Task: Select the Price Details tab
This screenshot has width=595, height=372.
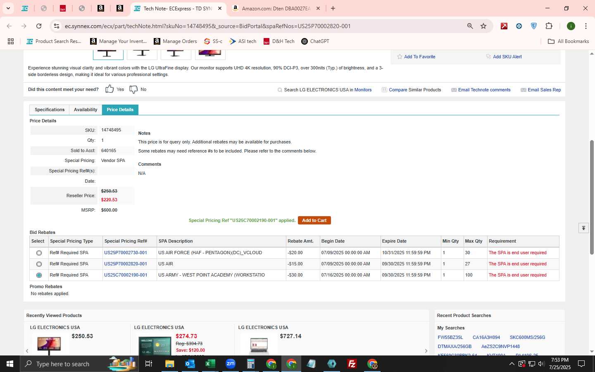Action: pyautogui.click(x=120, y=110)
